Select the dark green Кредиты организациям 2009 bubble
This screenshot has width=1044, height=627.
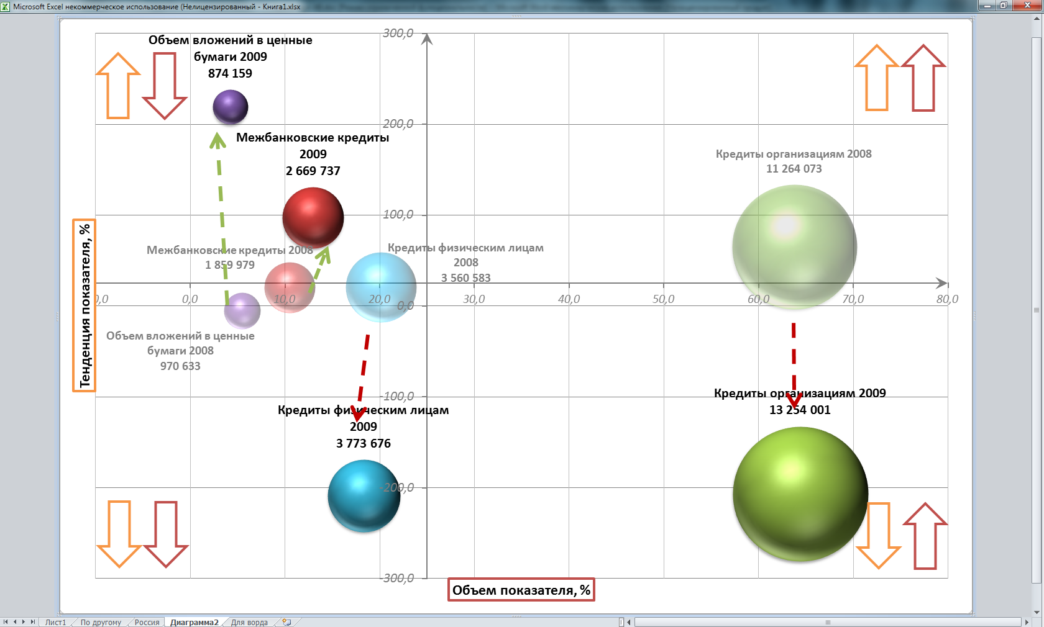[800, 494]
